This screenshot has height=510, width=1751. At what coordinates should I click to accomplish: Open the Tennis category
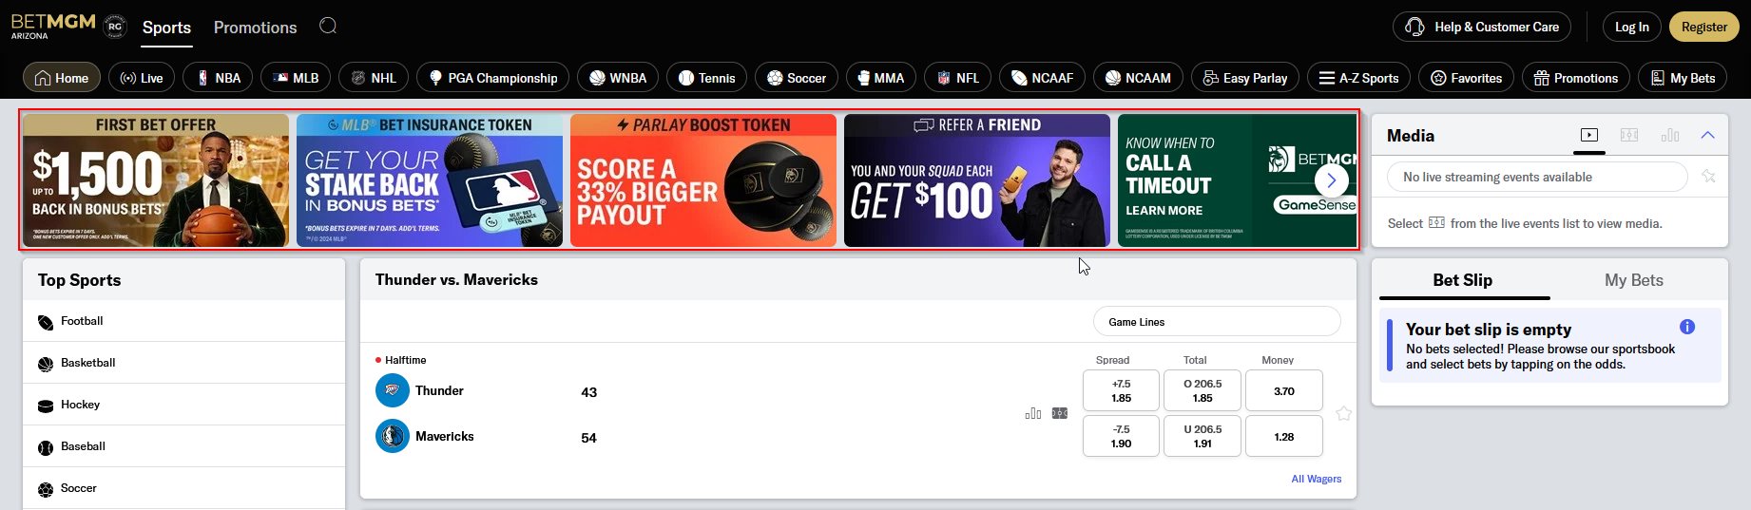coord(706,78)
